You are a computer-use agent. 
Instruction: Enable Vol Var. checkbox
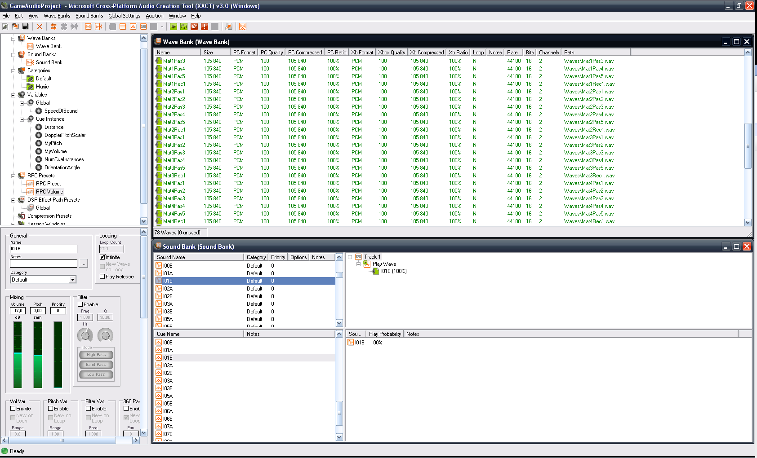13,409
